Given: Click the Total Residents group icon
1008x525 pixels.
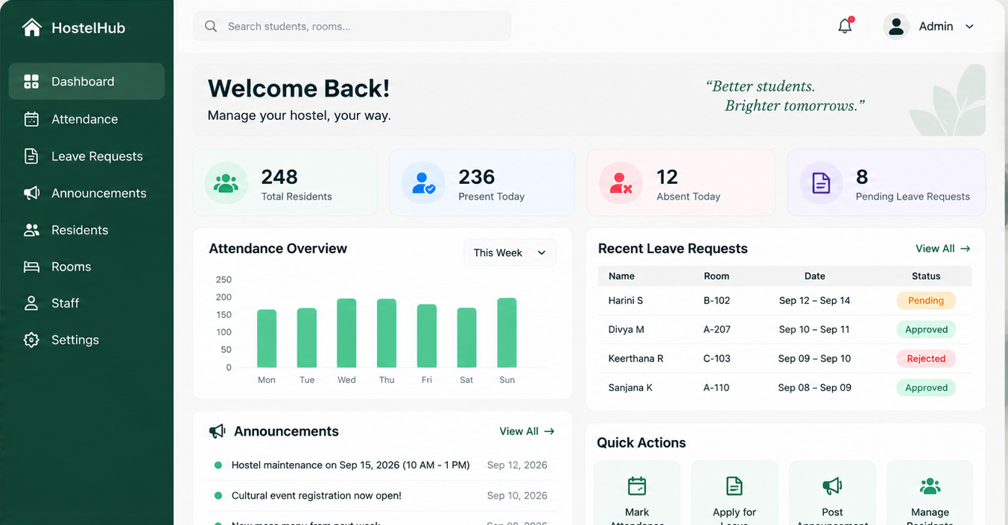Looking at the screenshot, I should 226,183.
